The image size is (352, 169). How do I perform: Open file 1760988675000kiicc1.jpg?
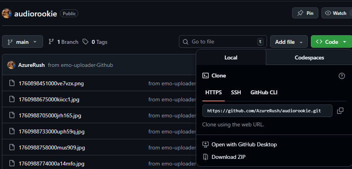click(x=49, y=99)
